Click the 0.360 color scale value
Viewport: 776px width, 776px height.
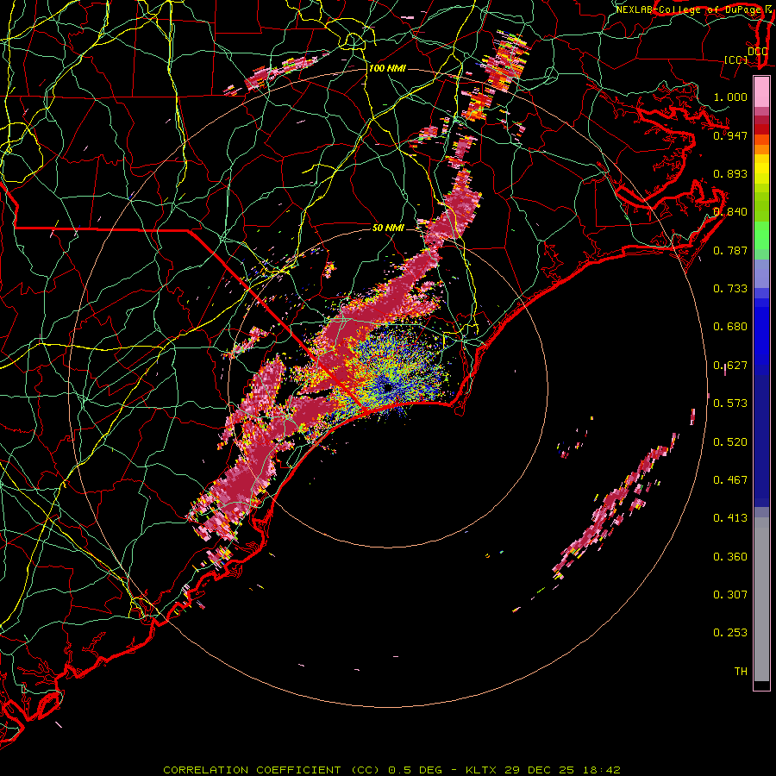730,557
